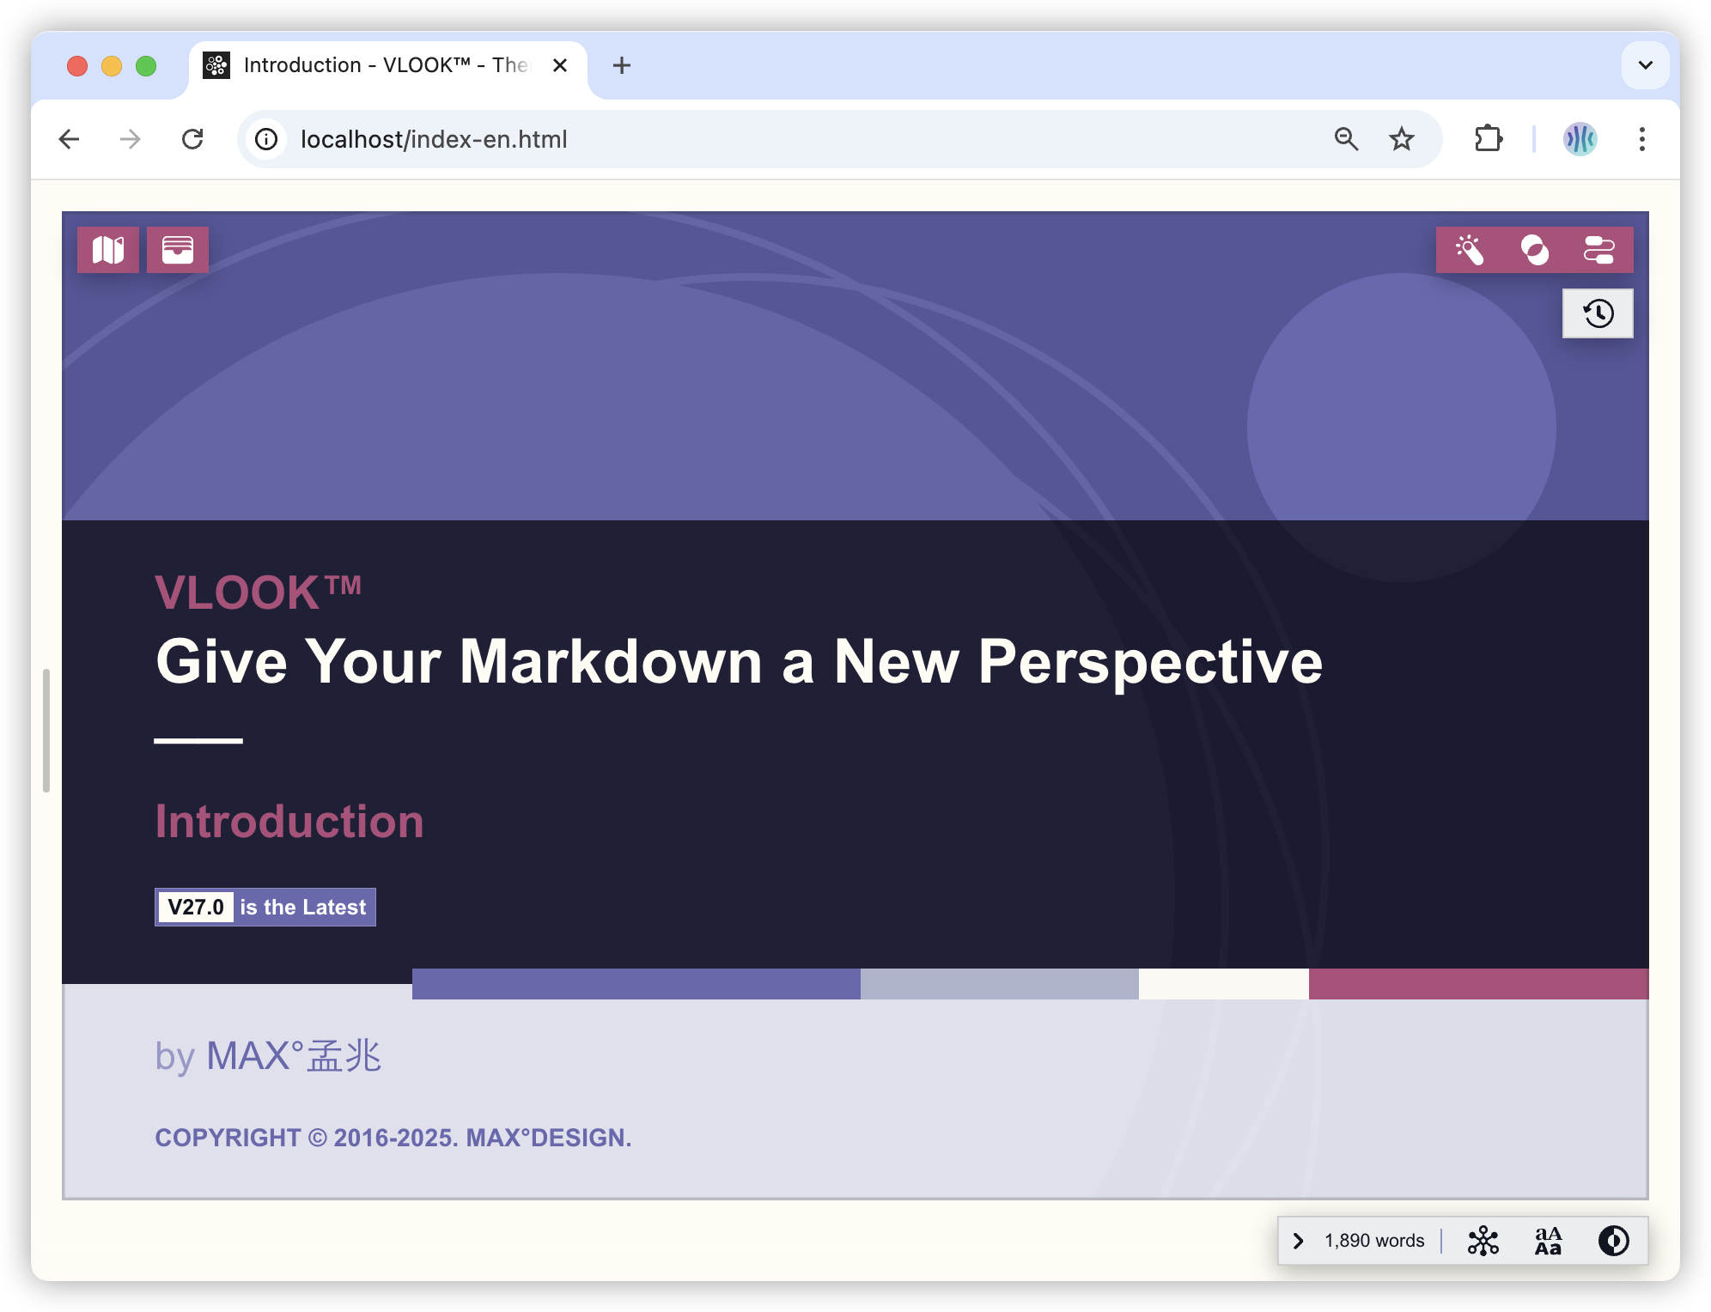View site information icon in address bar

tap(267, 139)
